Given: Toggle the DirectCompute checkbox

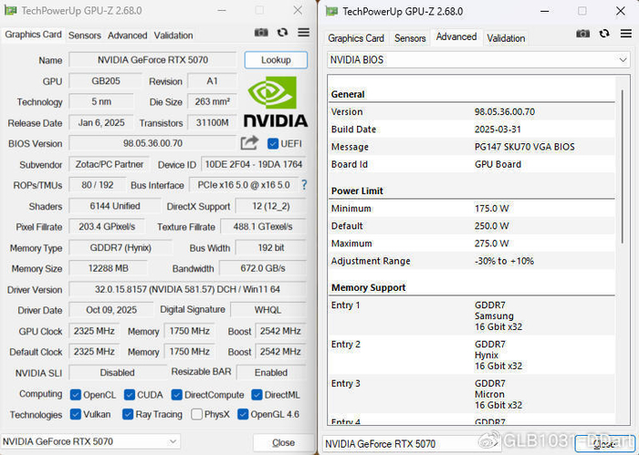Looking at the screenshot, I should click(x=176, y=395).
